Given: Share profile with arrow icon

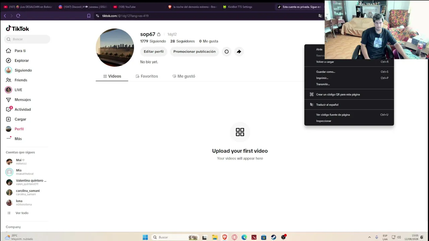Looking at the screenshot, I should point(239,52).
